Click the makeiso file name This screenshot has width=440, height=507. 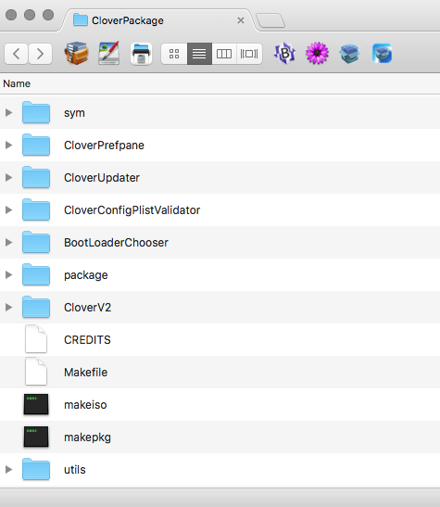[85, 405]
